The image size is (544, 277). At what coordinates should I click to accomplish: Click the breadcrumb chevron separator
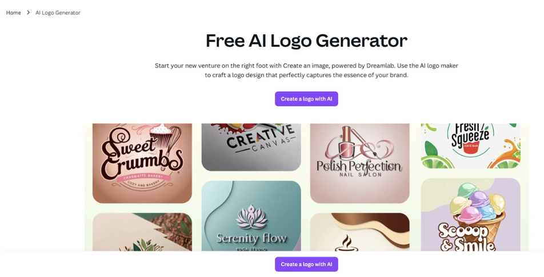tap(29, 13)
